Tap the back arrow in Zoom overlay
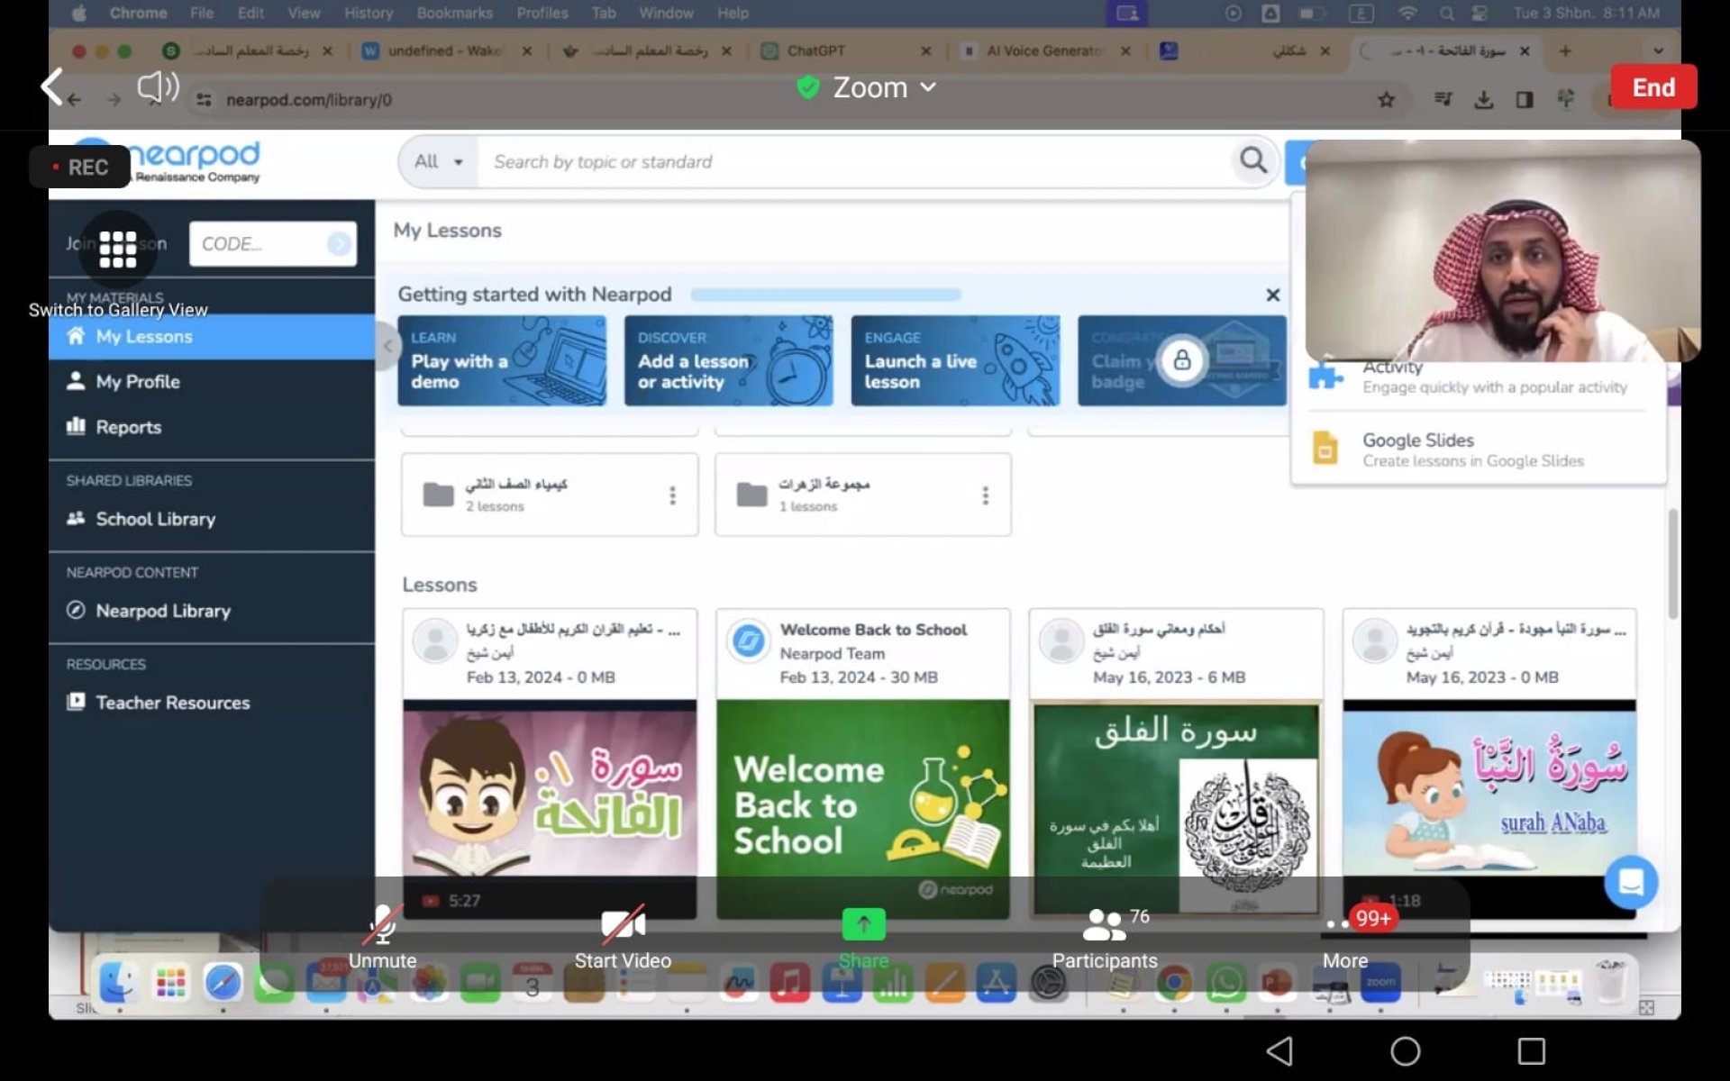Screen dimensions: 1730x1081 [51, 87]
